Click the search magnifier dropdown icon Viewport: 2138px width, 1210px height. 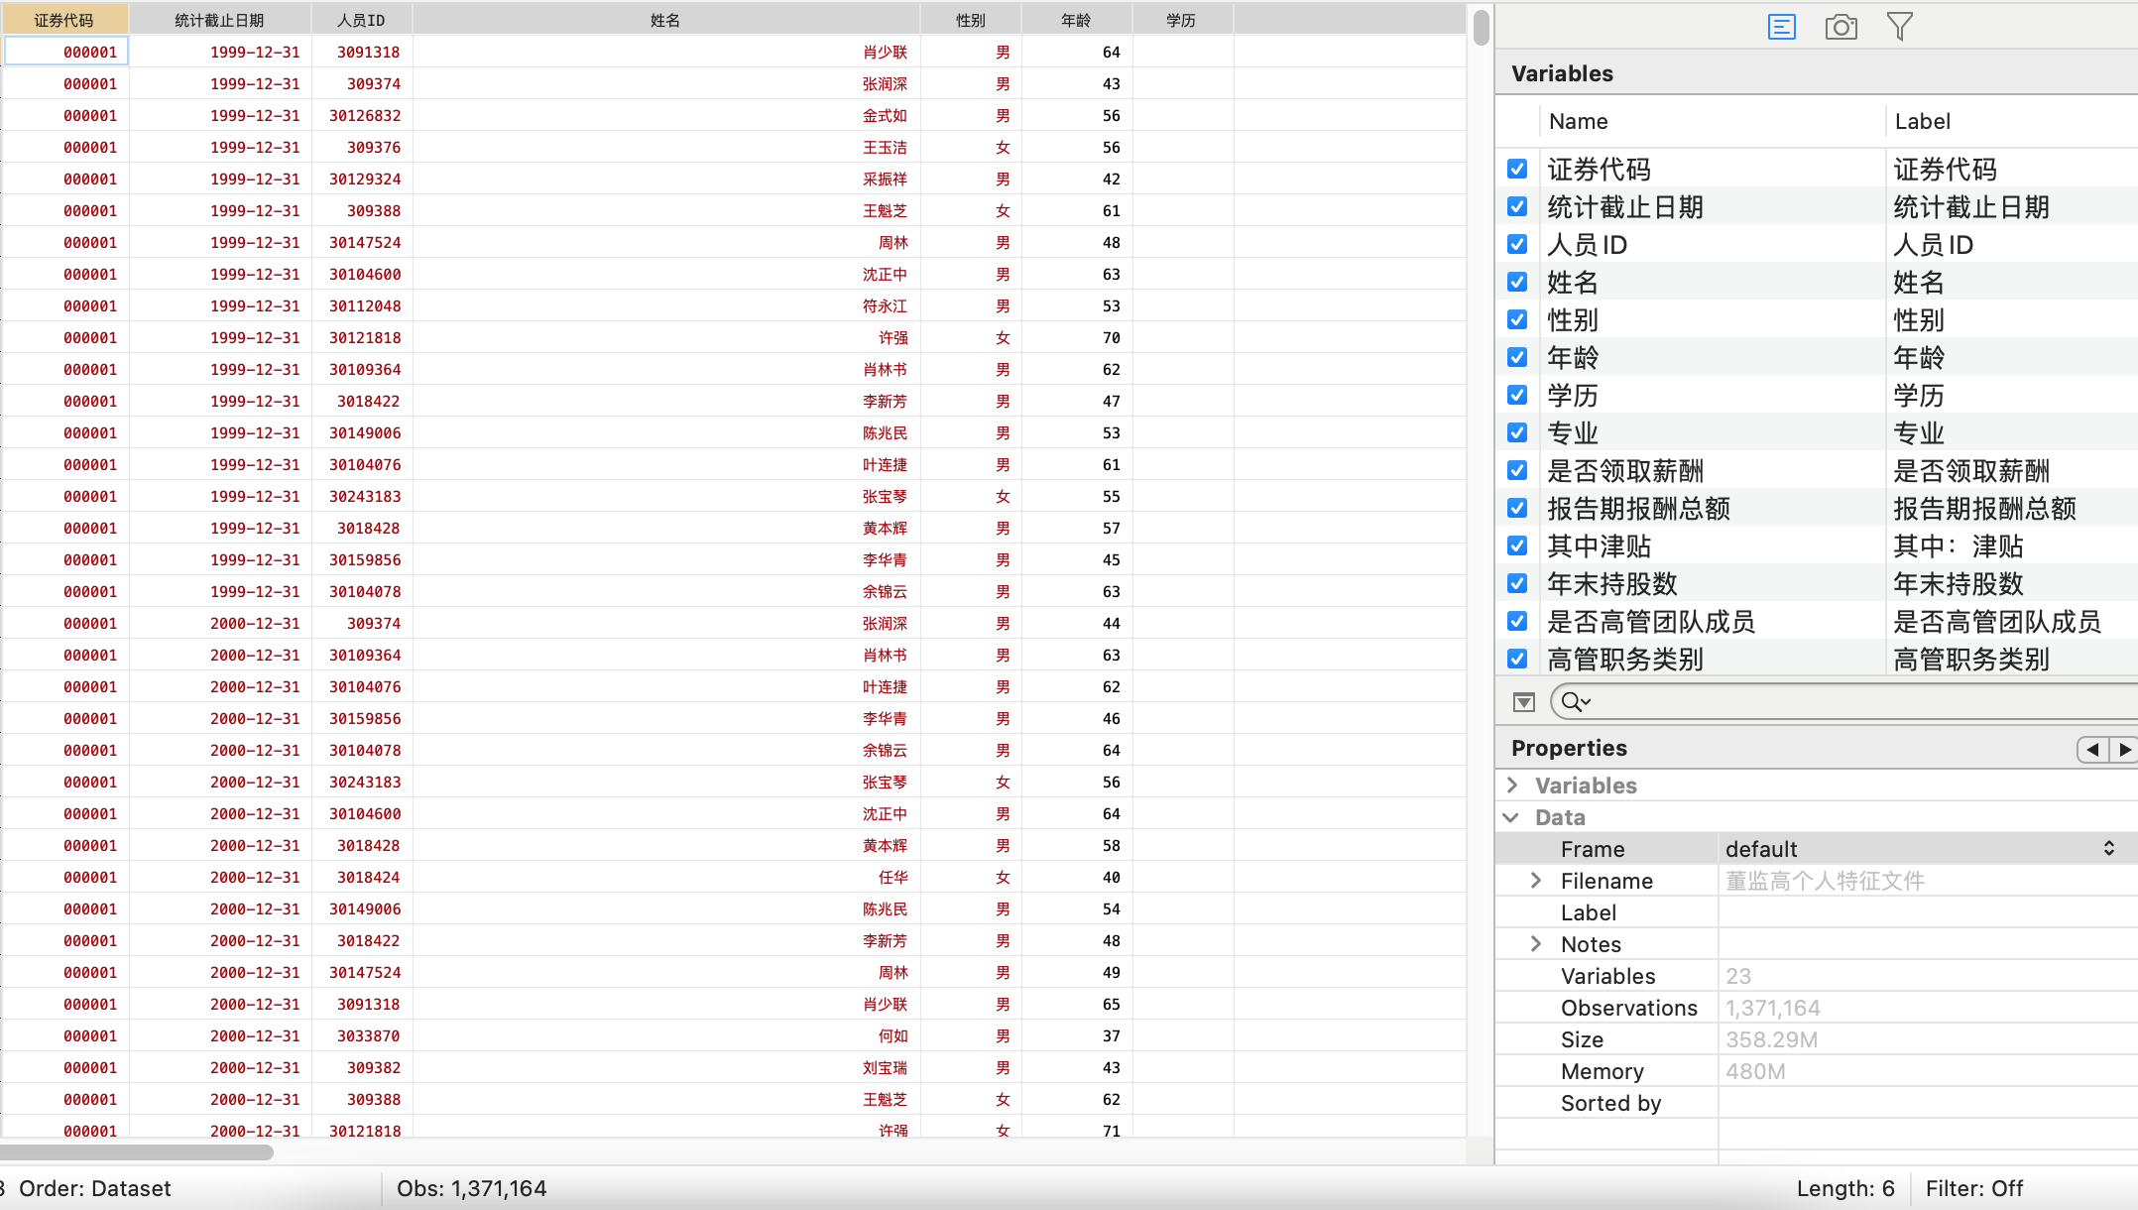pyautogui.click(x=1575, y=702)
